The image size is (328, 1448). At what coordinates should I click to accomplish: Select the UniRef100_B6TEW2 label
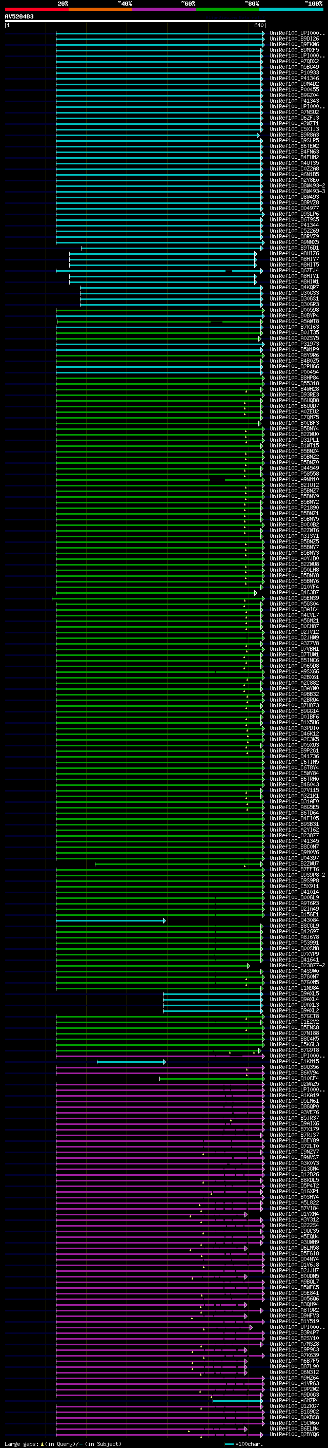coord(294,146)
